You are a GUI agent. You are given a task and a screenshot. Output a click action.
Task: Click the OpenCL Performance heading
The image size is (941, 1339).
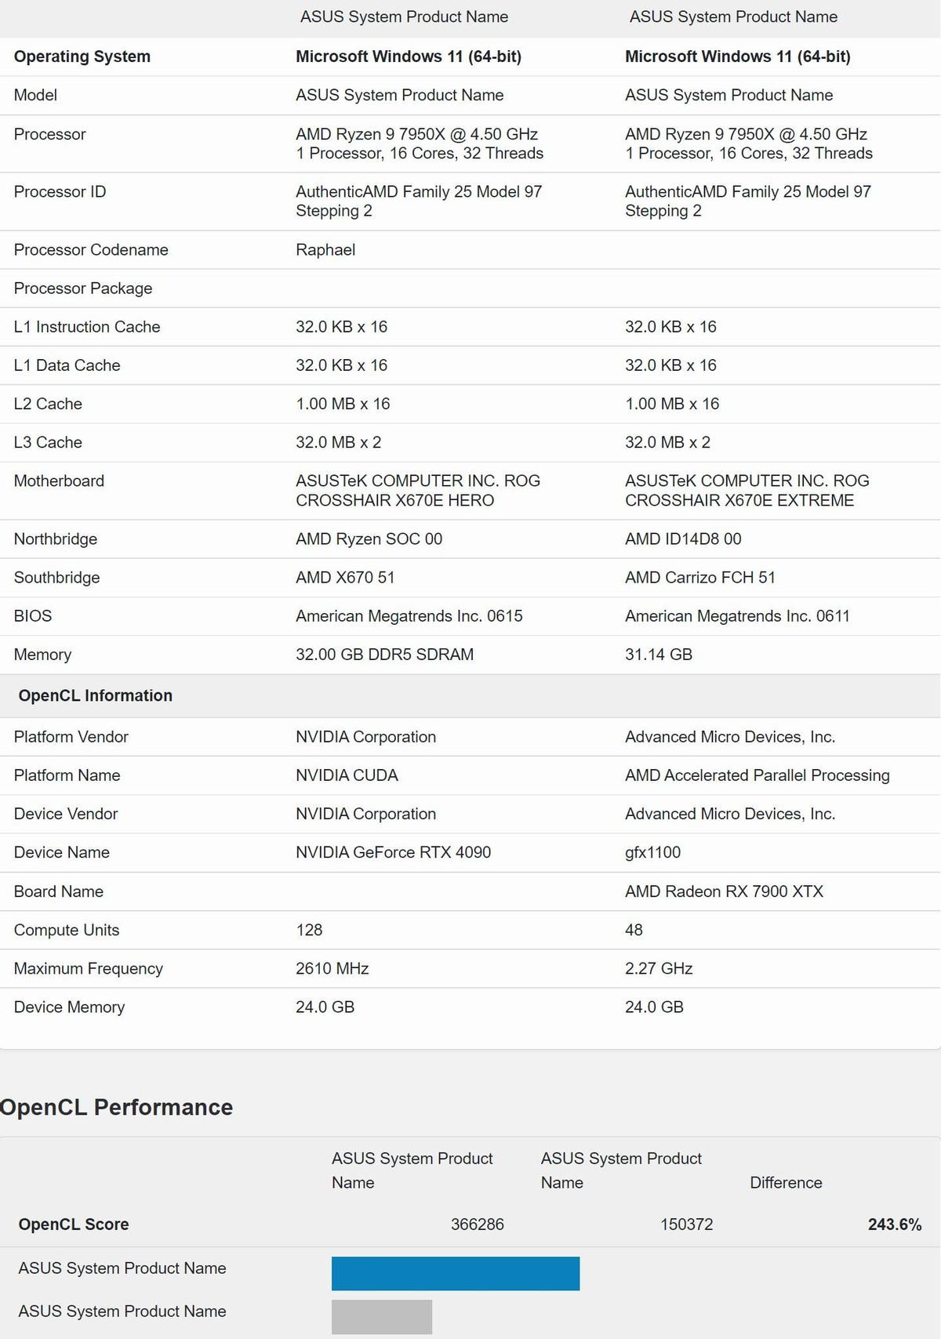pyautogui.click(x=116, y=1107)
